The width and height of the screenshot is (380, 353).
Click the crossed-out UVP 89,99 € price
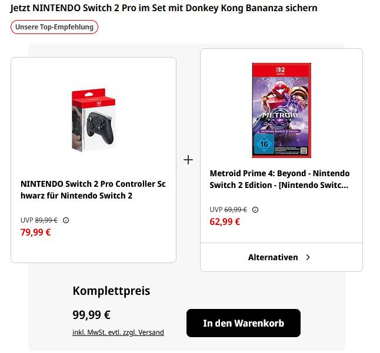click(x=46, y=220)
